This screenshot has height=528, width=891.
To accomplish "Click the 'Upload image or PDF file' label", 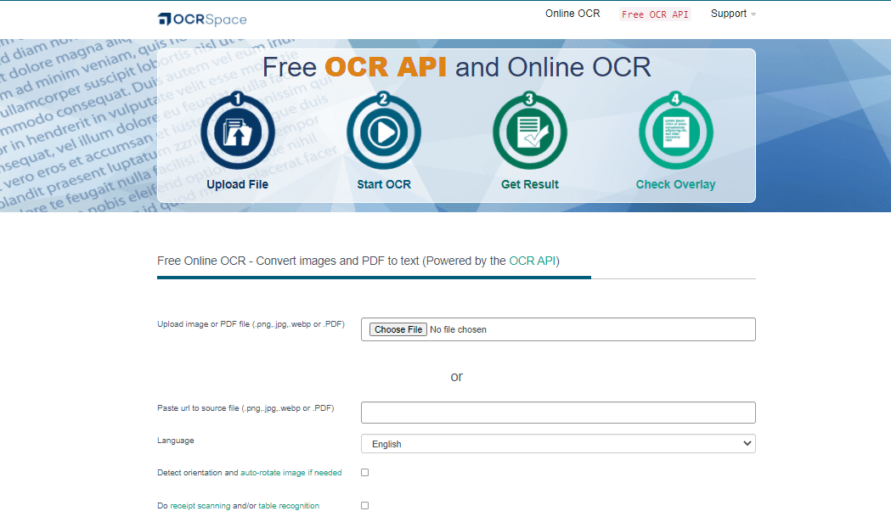I will pos(251,324).
